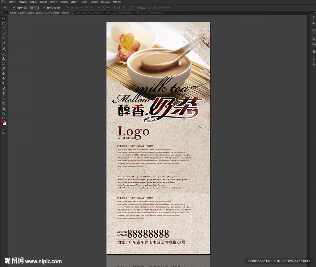
Task: Activate the Crop tool
Action: tap(4, 38)
